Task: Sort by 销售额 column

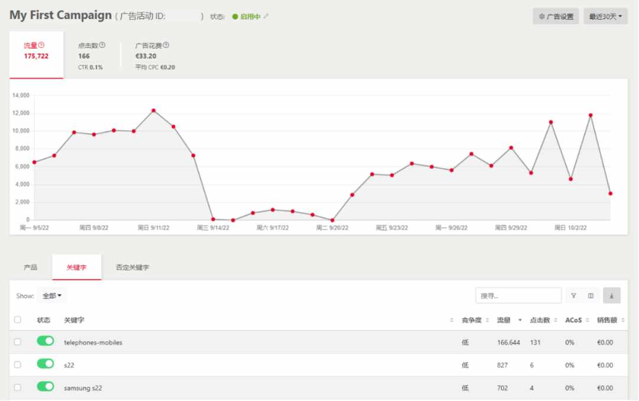Action: (x=622, y=320)
